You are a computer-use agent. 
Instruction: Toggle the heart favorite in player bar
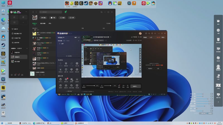[36, 75]
